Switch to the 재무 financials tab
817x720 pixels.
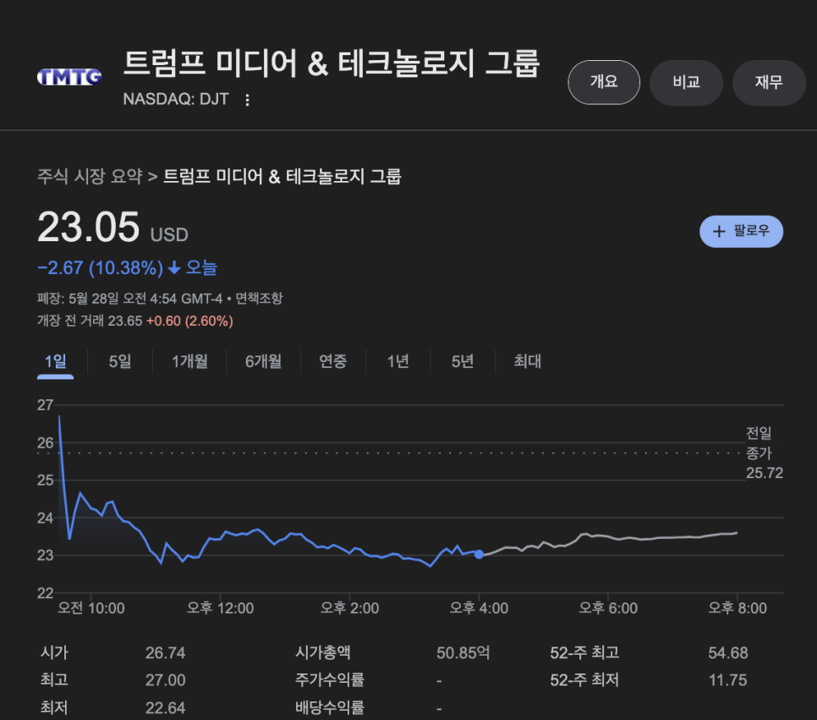pos(769,82)
